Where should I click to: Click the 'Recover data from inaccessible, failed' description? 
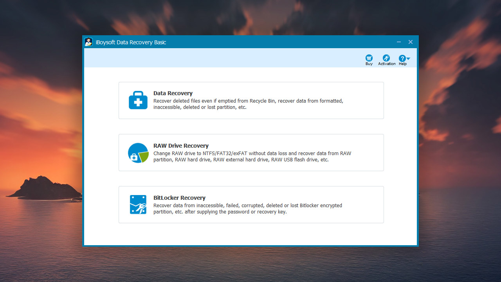(x=248, y=208)
